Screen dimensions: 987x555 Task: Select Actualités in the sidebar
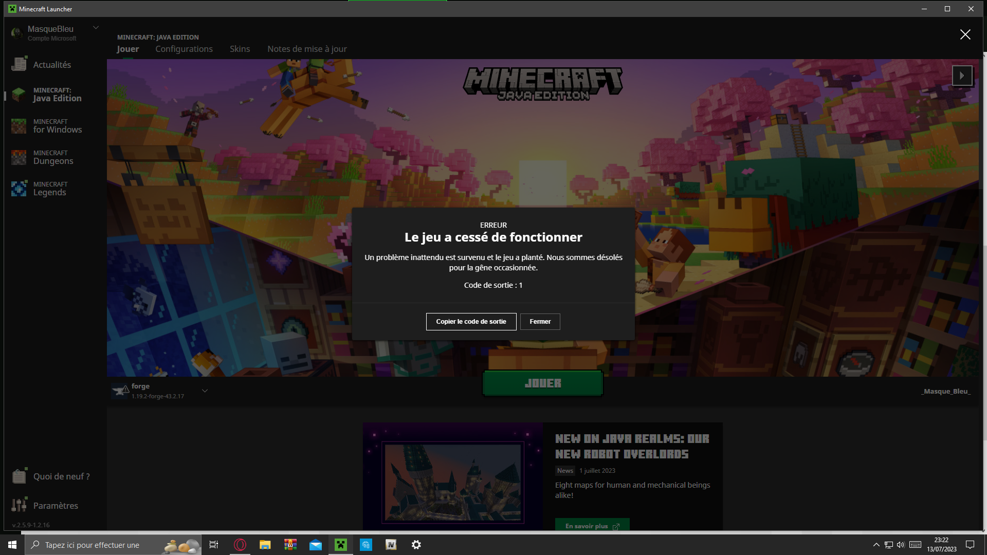[52, 65]
